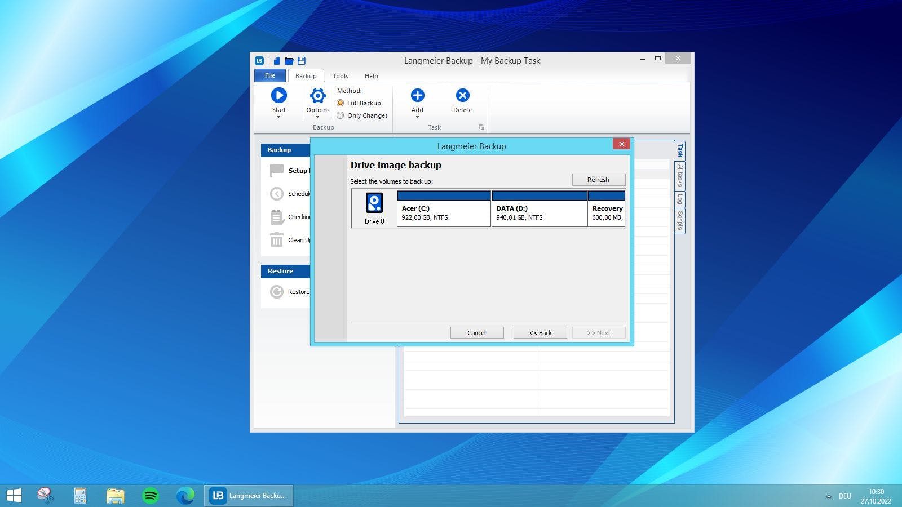Click the Backup sidebar section header
This screenshot has height=507, width=902.
[x=285, y=150]
